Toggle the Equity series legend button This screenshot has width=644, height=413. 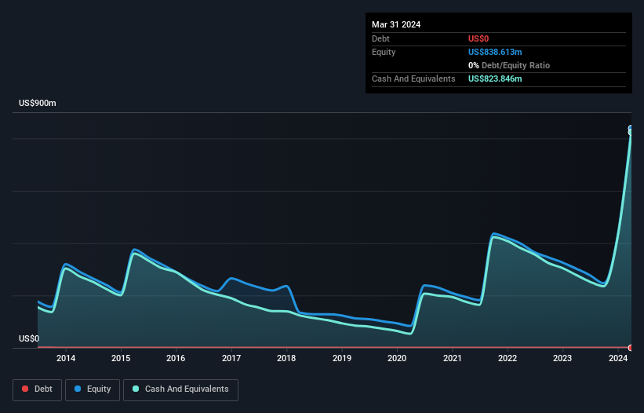click(x=93, y=389)
